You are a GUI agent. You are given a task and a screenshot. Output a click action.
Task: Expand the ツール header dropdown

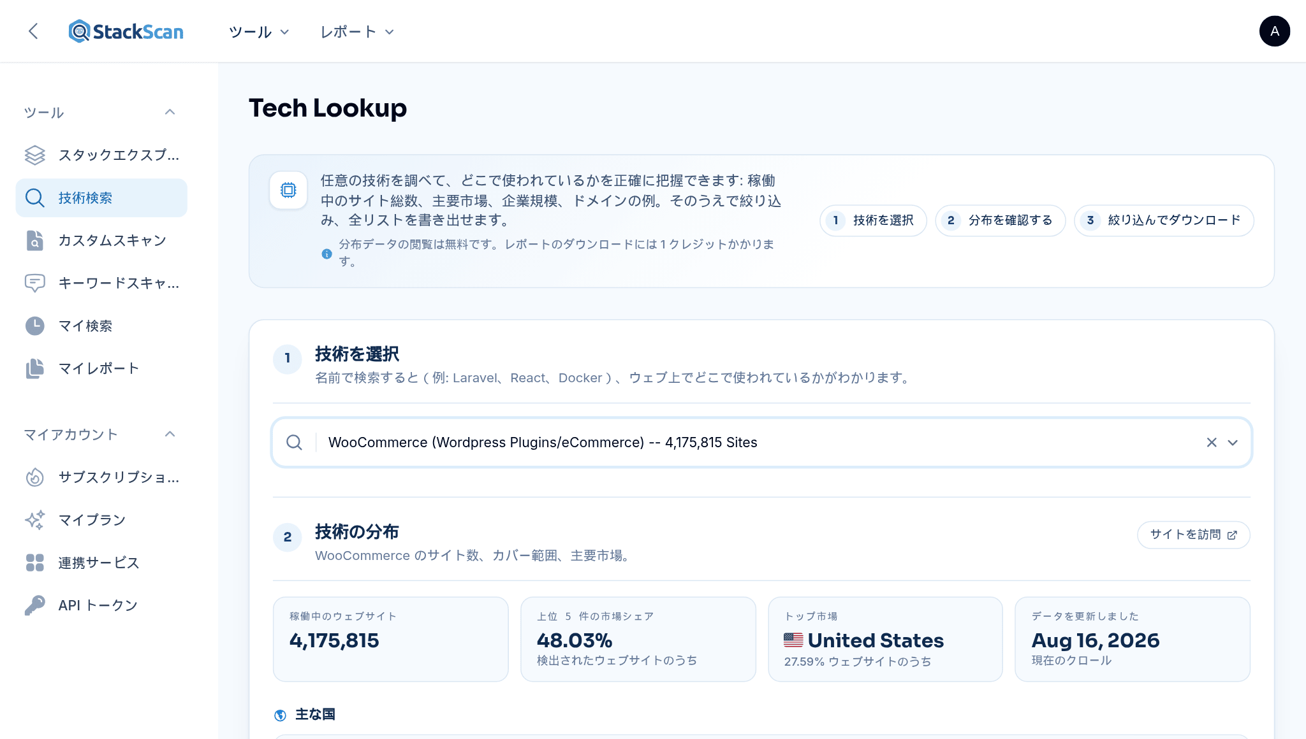259,32
